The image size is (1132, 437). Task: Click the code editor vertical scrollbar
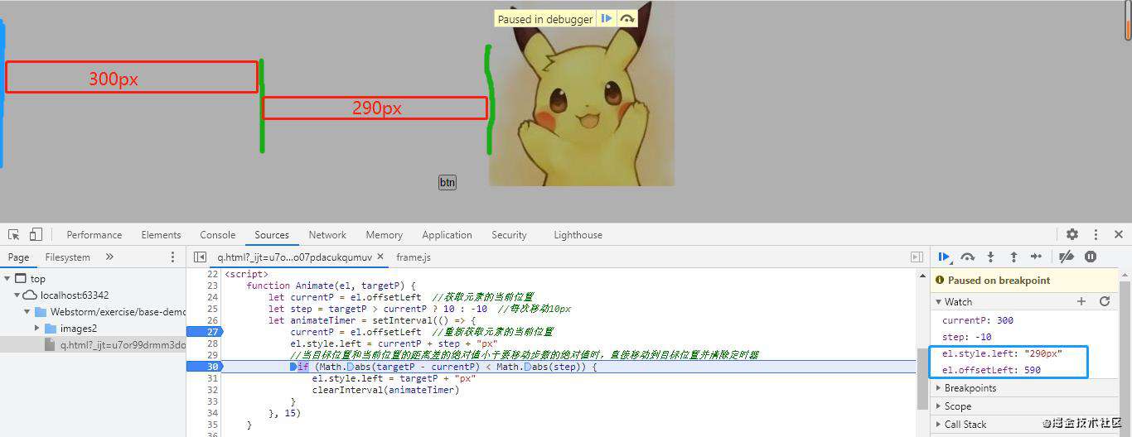[x=922, y=379]
